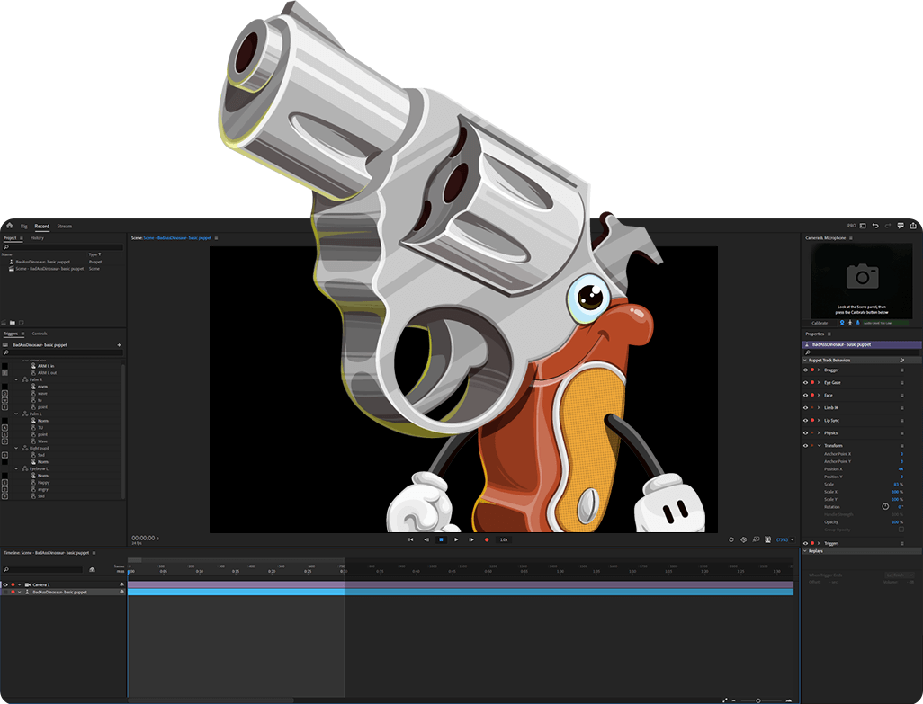
Task: Enable the Group Opacity checkbox under Transform
Action: click(901, 530)
